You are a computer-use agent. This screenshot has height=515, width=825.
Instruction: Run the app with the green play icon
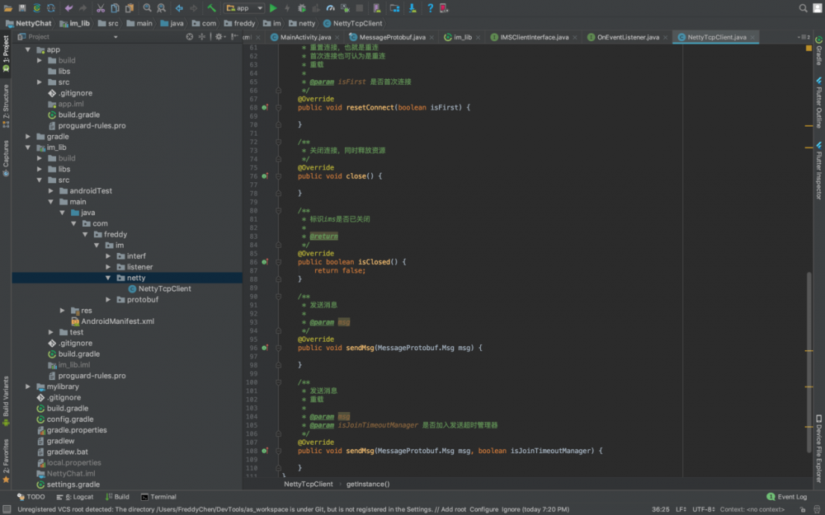pos(274,7)
